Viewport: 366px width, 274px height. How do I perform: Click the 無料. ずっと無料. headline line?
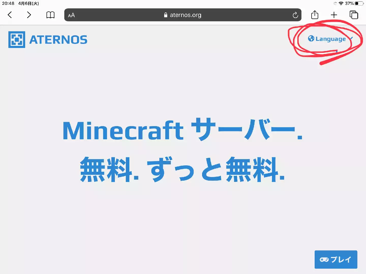[182, 169]
